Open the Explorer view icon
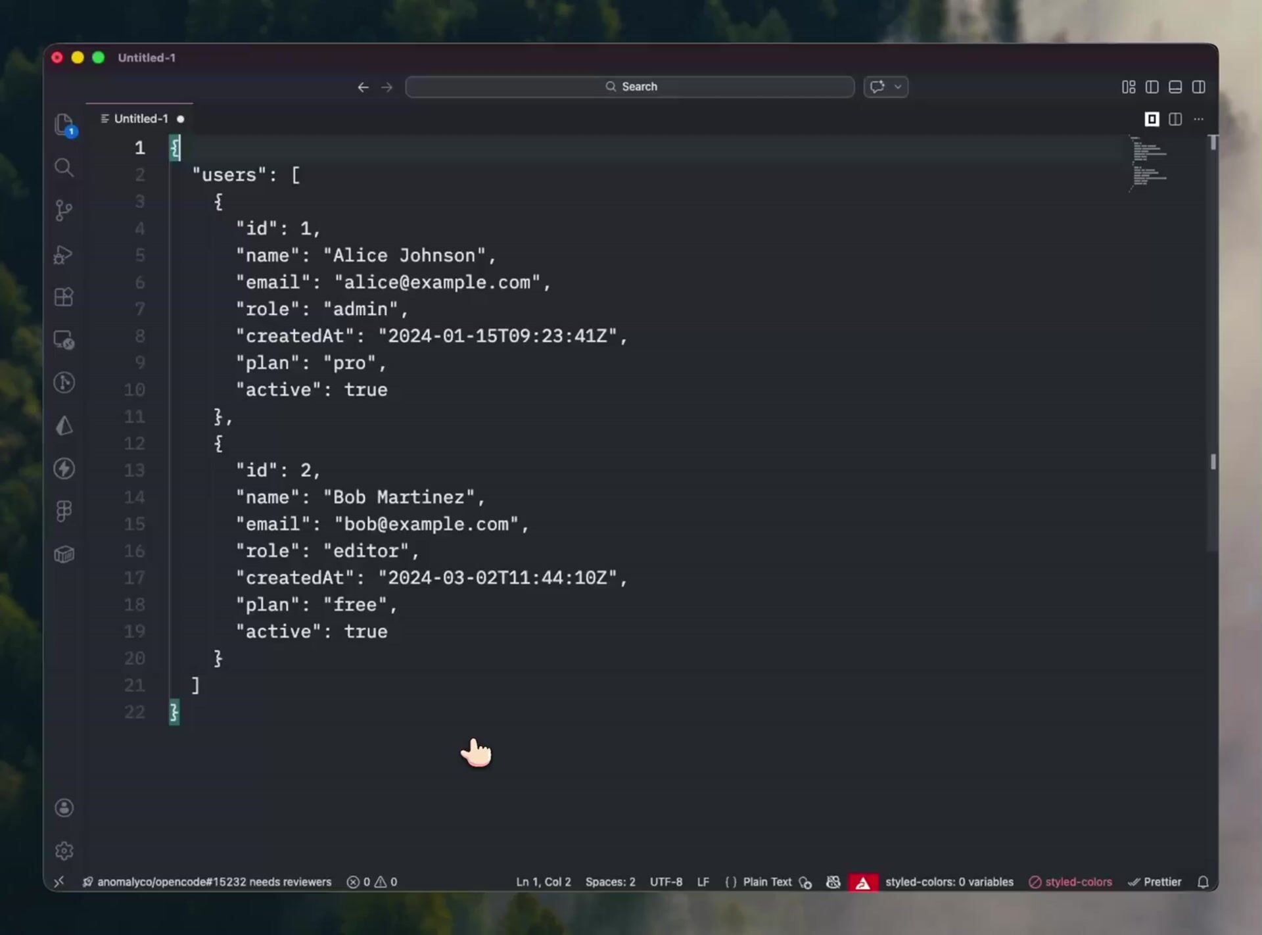Image resolution: width=1262 pixels, height=935 pixels. pyautogui.click(x=64, y=124)
